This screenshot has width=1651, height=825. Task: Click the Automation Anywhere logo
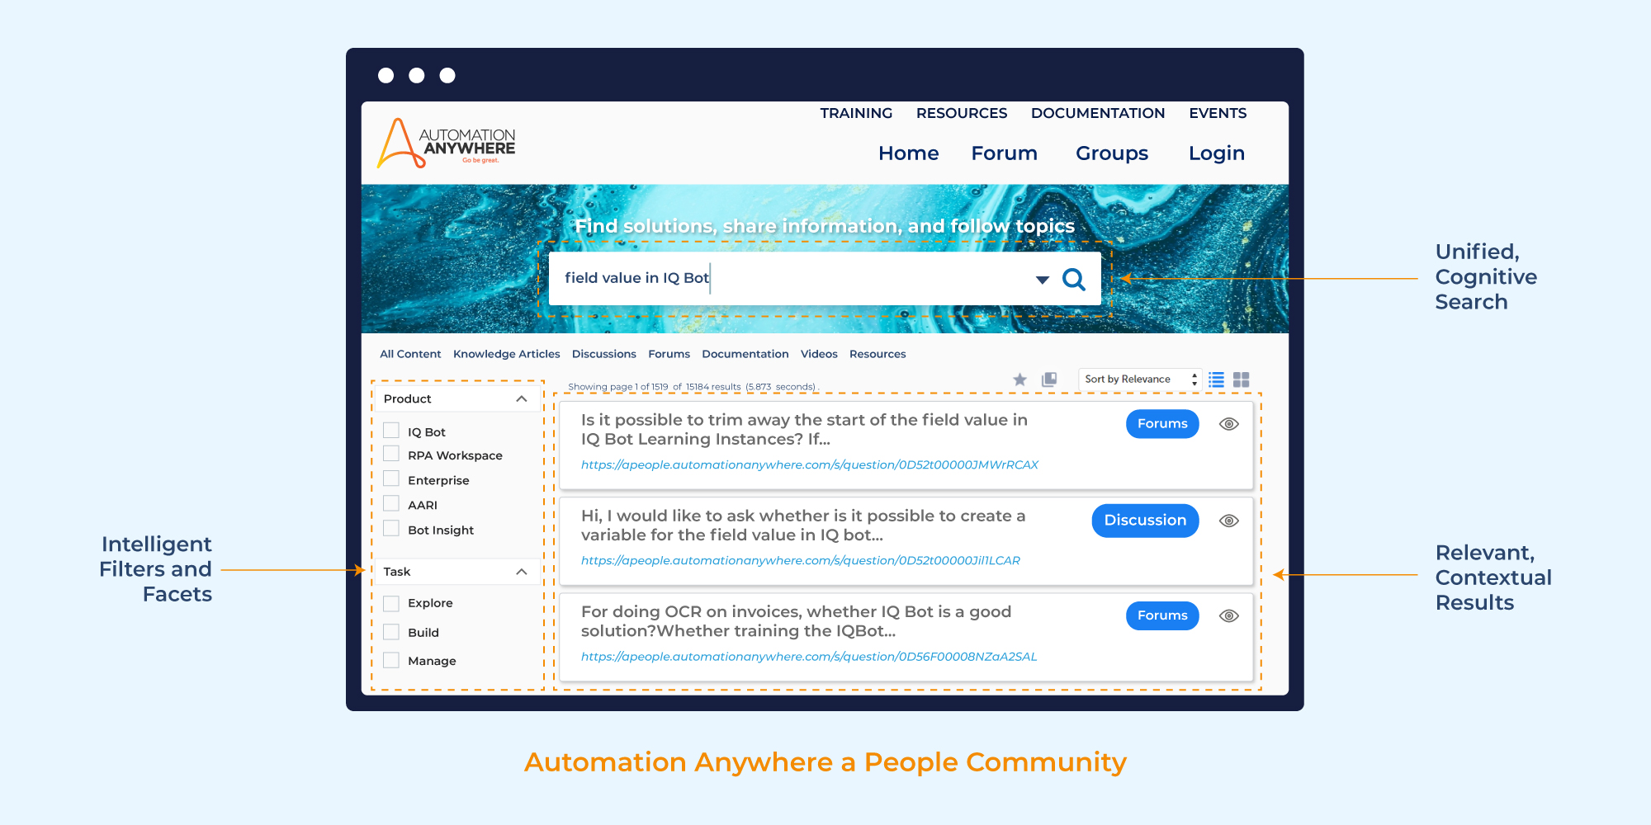[x=447, y=143]
